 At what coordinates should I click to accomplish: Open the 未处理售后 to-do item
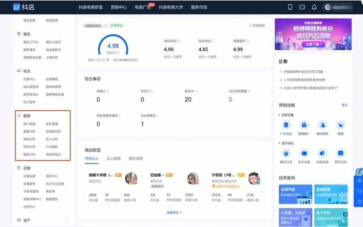[x=149, y=116]
